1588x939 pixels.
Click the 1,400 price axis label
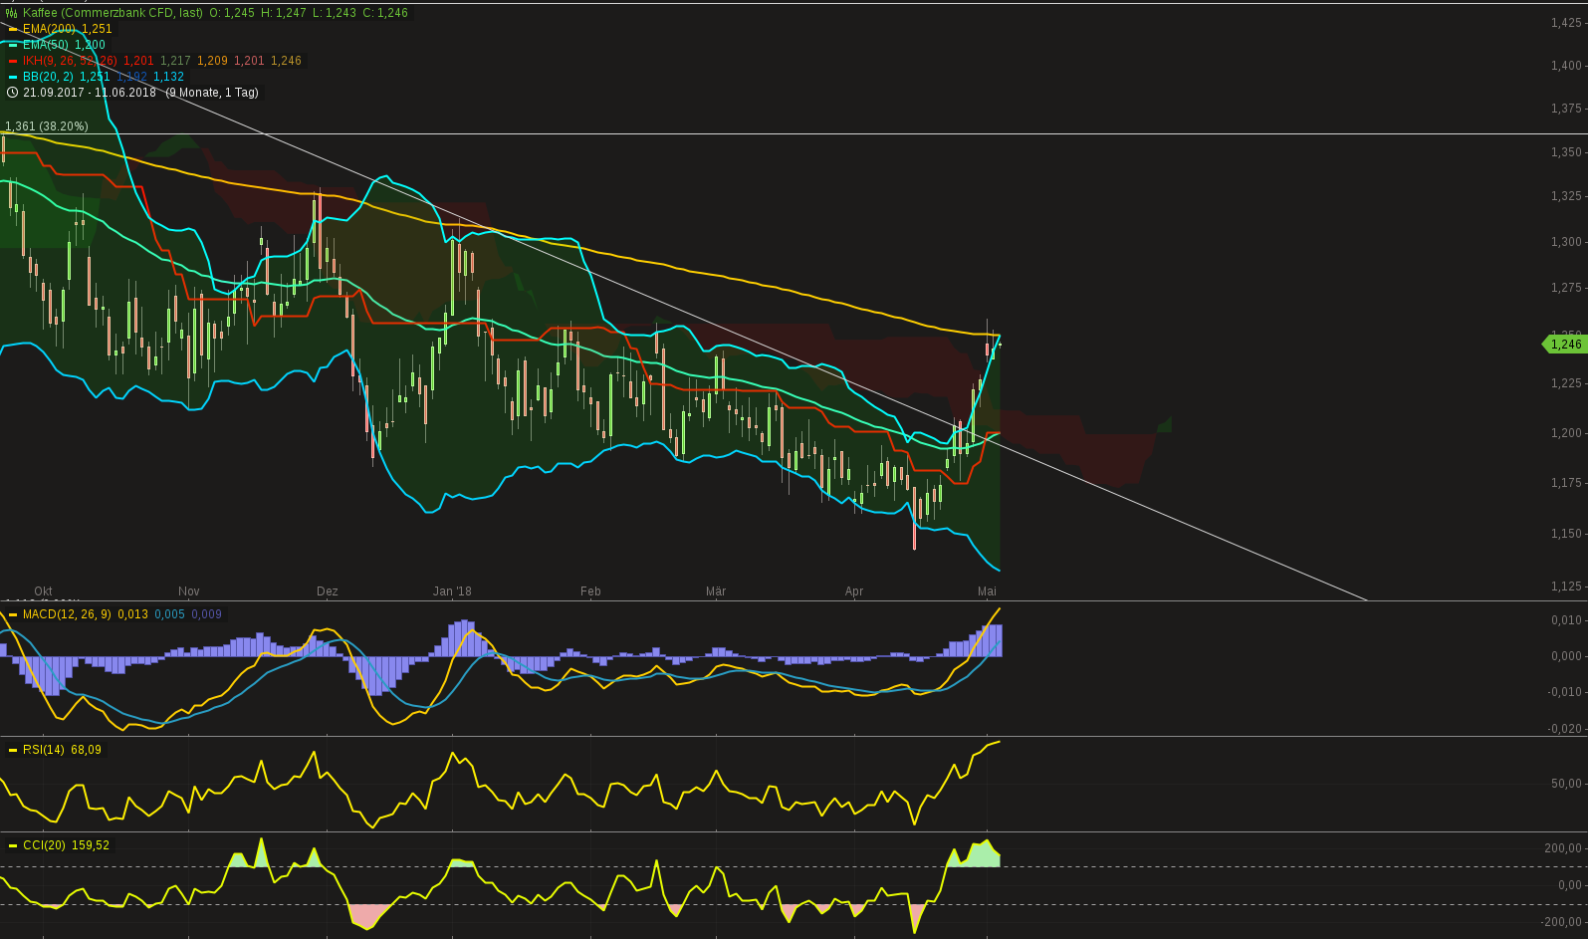[1566, 66]
